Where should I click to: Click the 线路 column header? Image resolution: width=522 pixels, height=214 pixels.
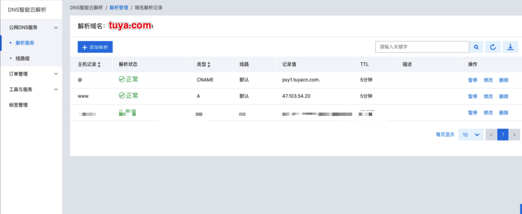244,64
